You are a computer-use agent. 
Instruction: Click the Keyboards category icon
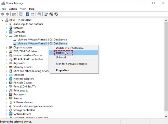click(11, 63)
